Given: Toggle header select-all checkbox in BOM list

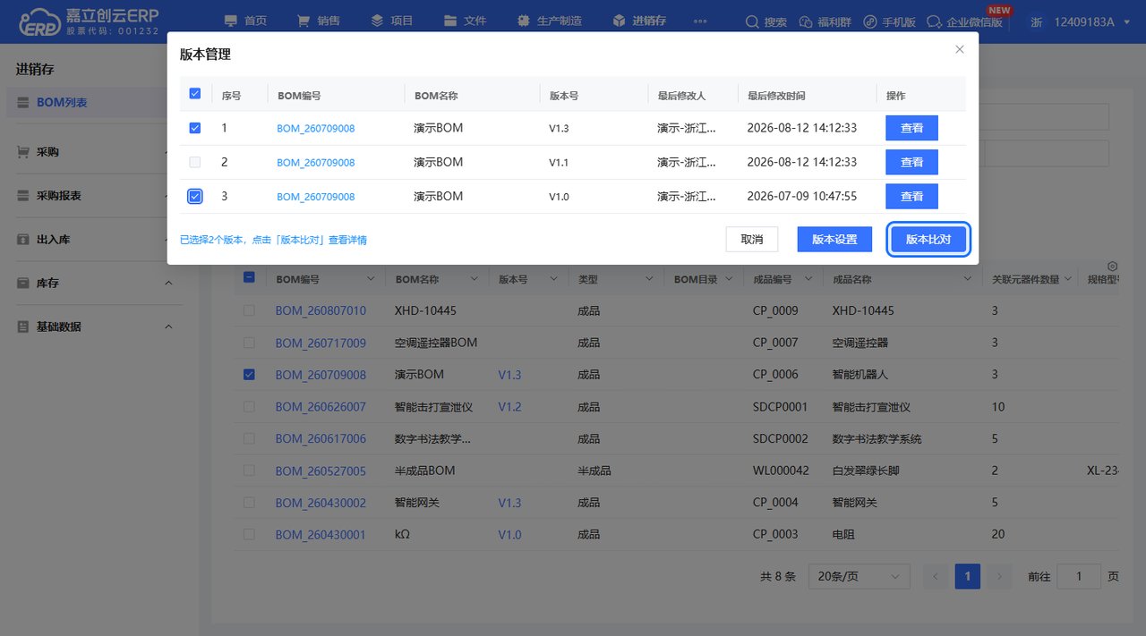Looking at the screenshot, I should (x=249, y=278).
